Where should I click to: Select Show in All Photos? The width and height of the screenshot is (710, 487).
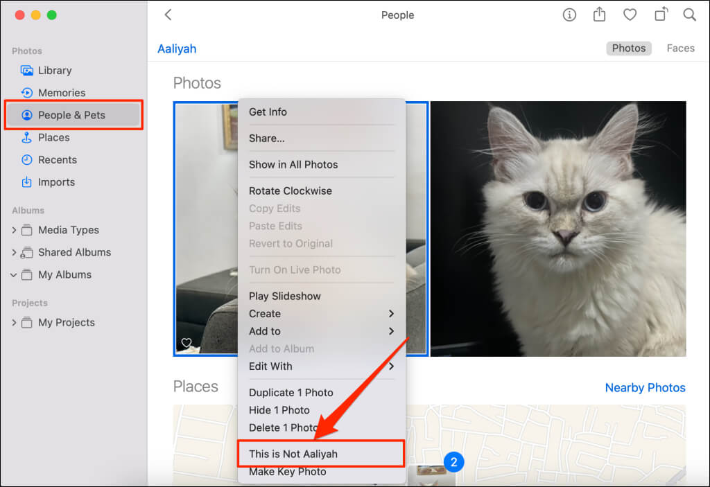point(321,164)
